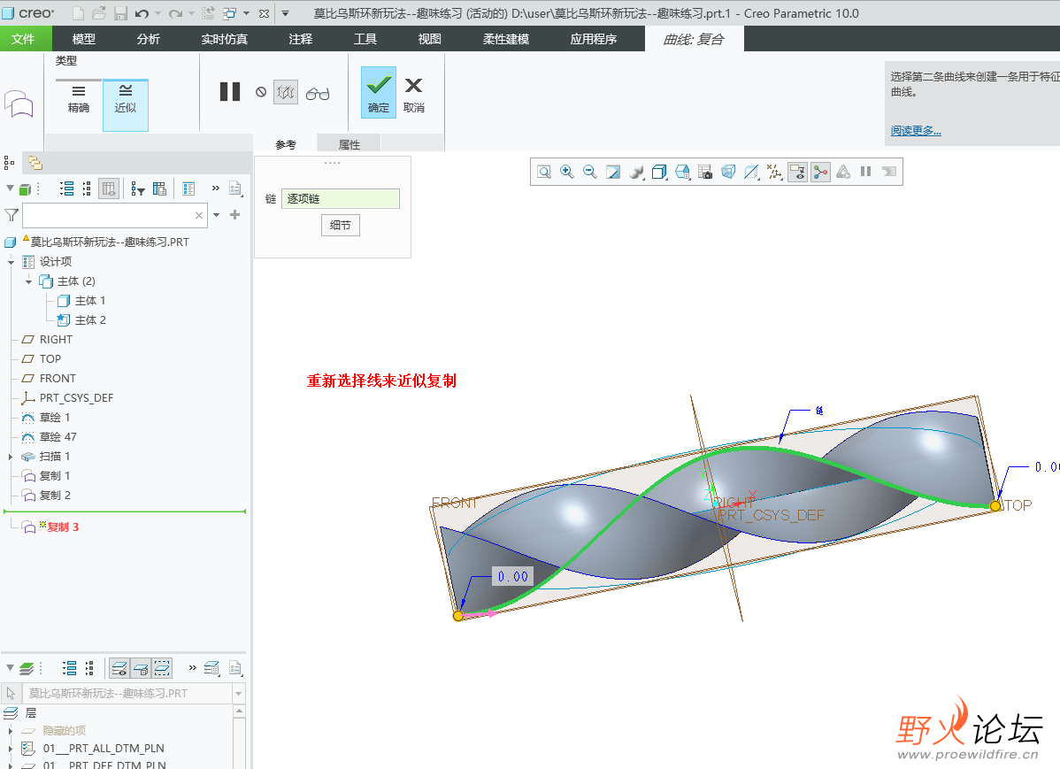Click the Windows switch icon
This screenshot has height=769, width=1060.
230,13
